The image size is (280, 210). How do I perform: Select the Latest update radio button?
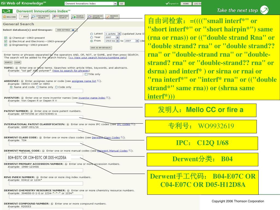coord(92,34)
